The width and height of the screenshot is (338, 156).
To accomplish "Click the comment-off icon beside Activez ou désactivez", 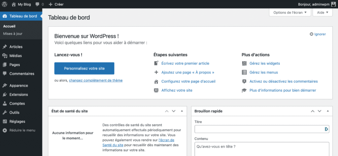I will (244, 81).
